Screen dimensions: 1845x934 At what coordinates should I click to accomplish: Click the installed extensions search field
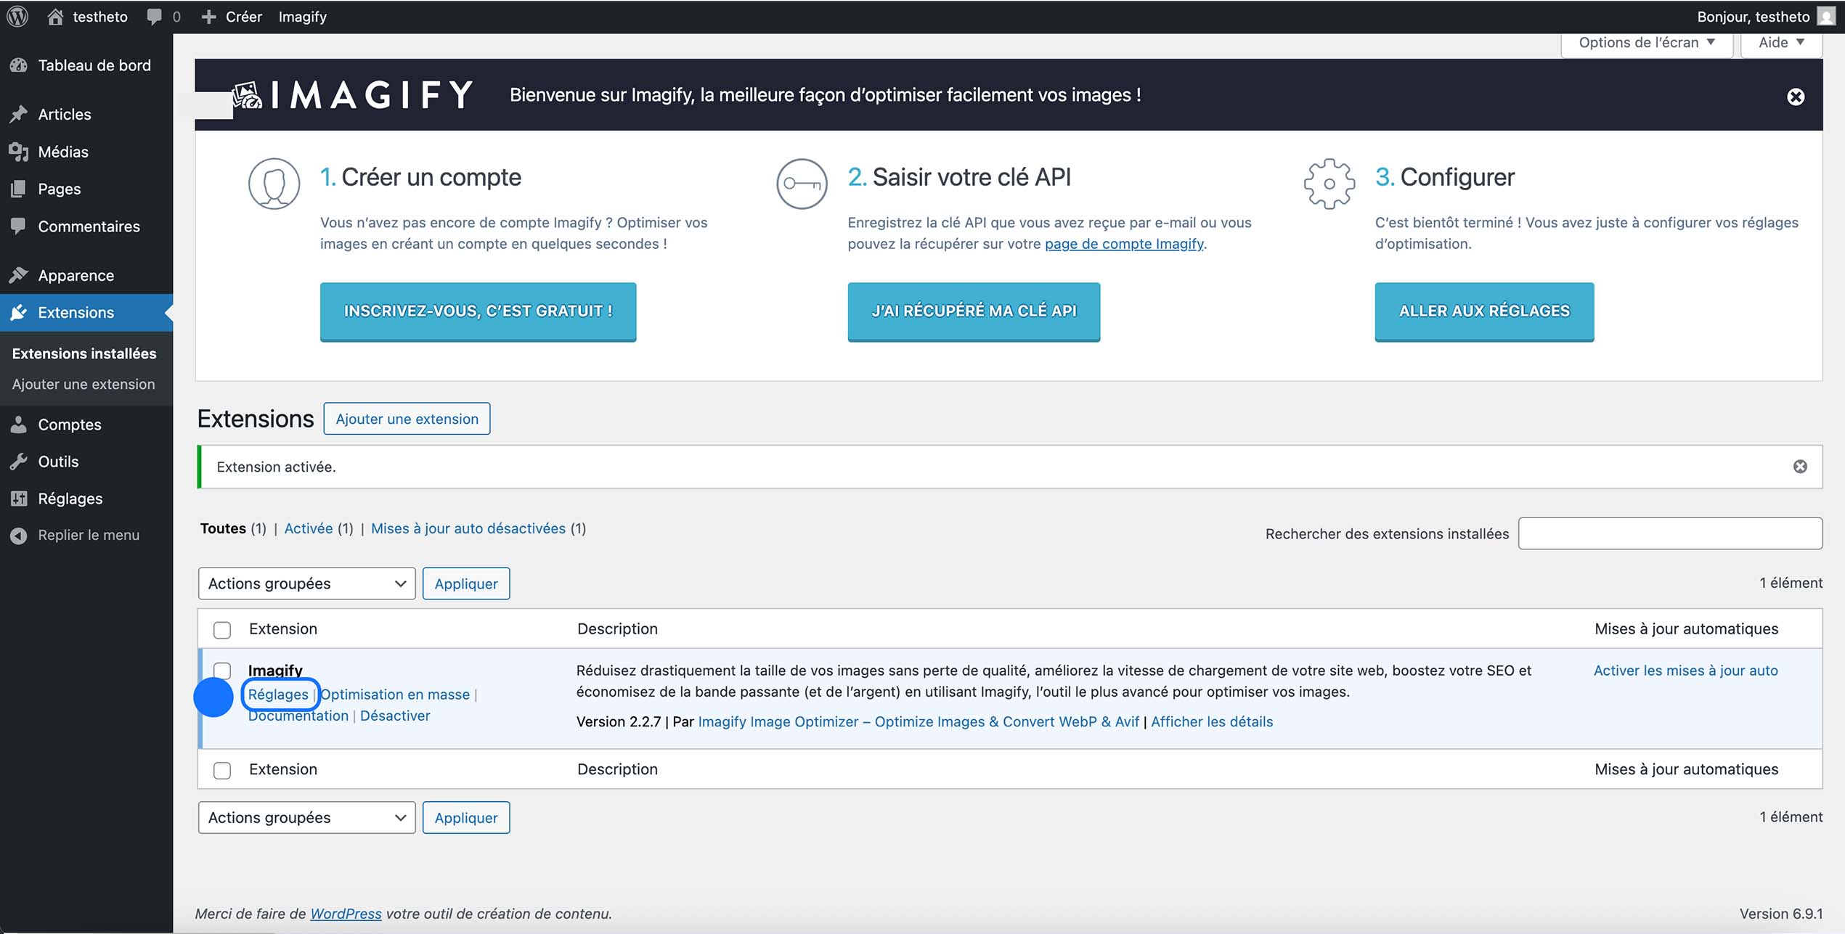coord(1670,533)
